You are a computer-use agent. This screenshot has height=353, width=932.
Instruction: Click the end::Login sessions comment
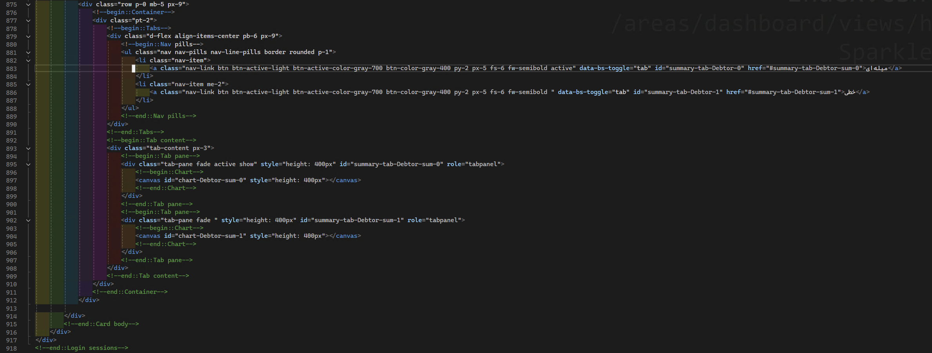point(82,348)
